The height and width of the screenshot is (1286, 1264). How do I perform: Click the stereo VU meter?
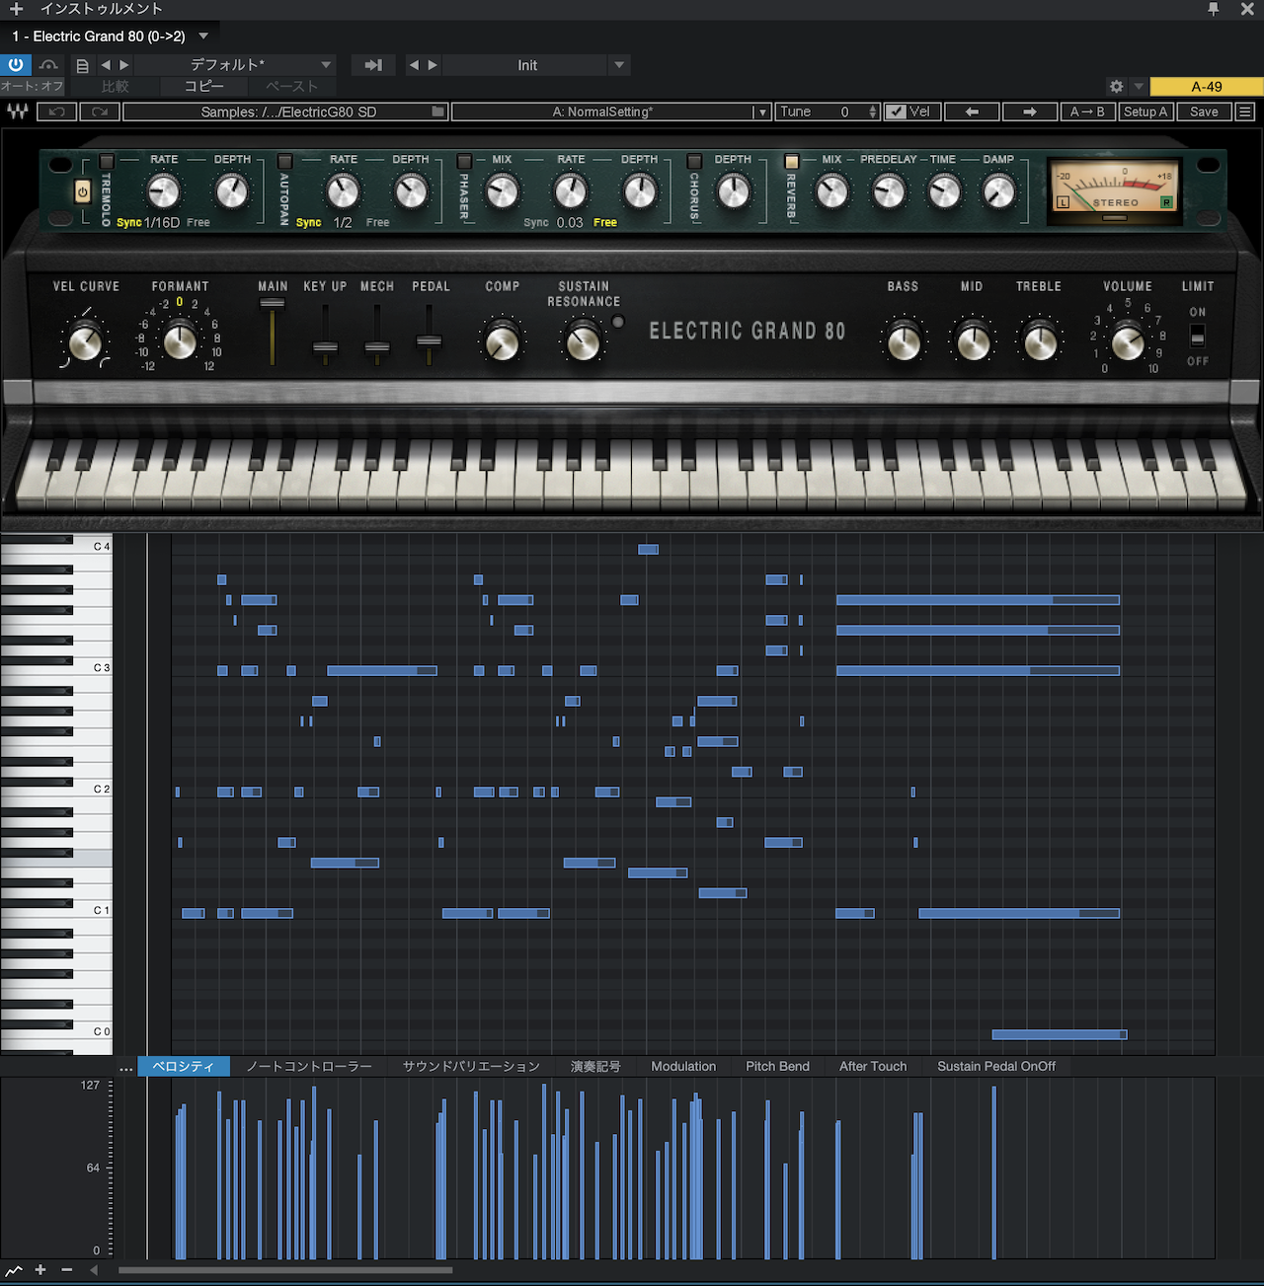pos(1114,190)
